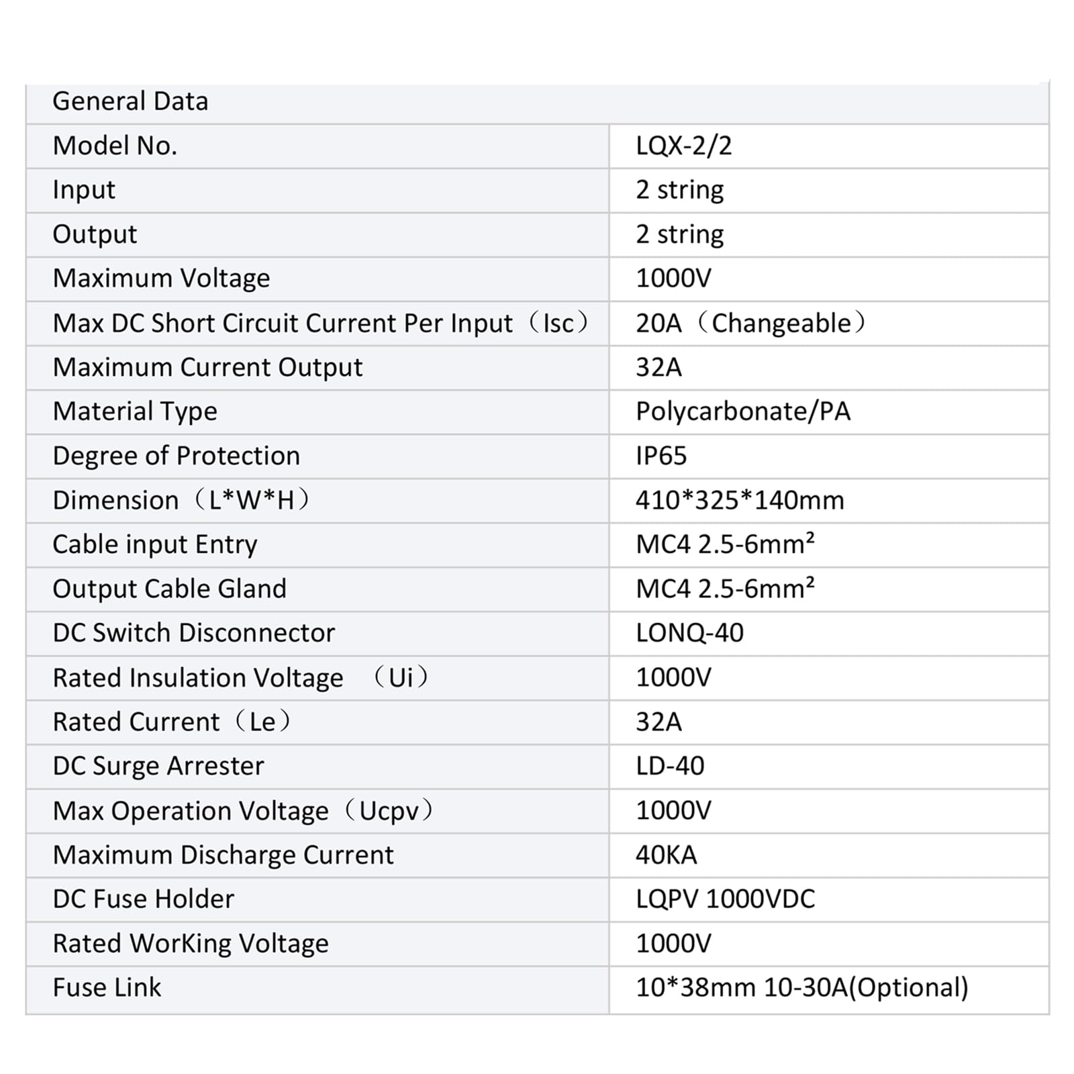Click the Polycarbonate/PA material value

tap(743, 411)
